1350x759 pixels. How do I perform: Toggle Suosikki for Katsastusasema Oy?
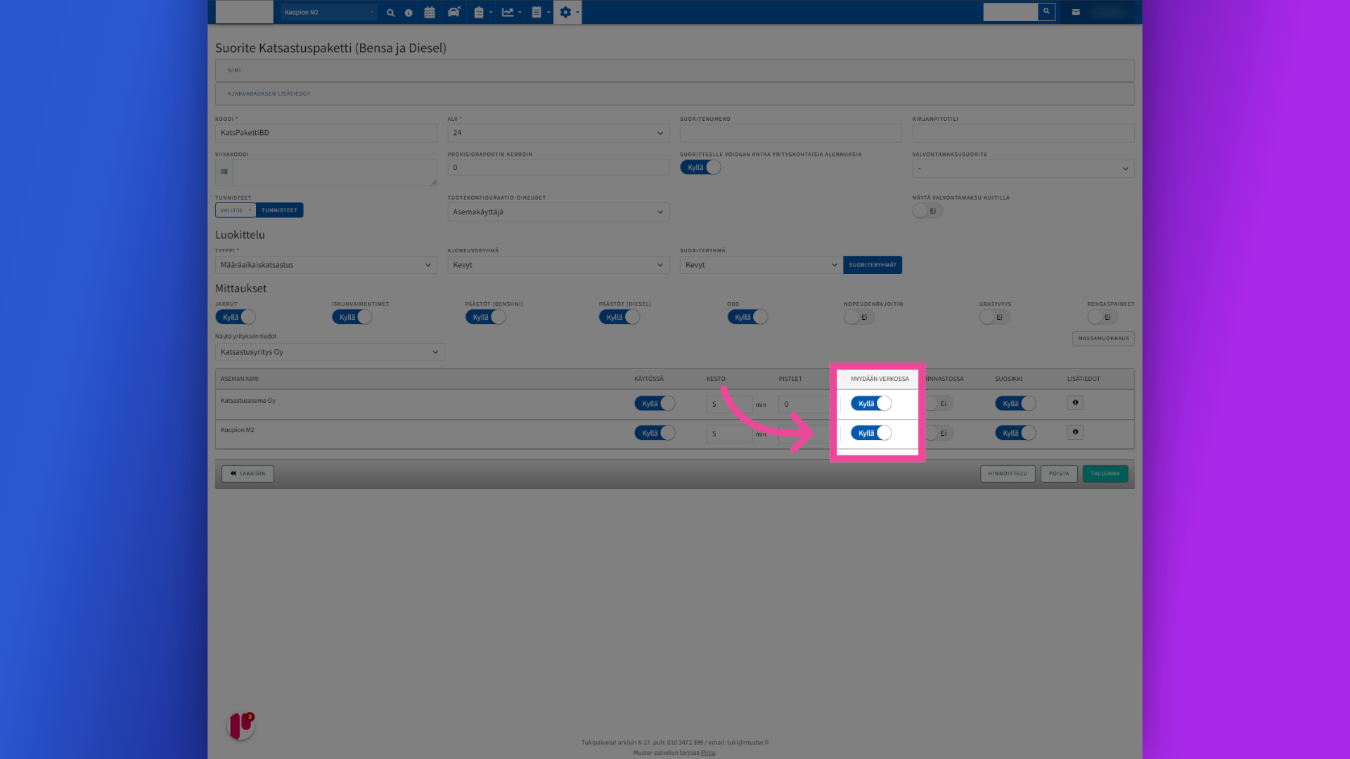pos(1015,403)
